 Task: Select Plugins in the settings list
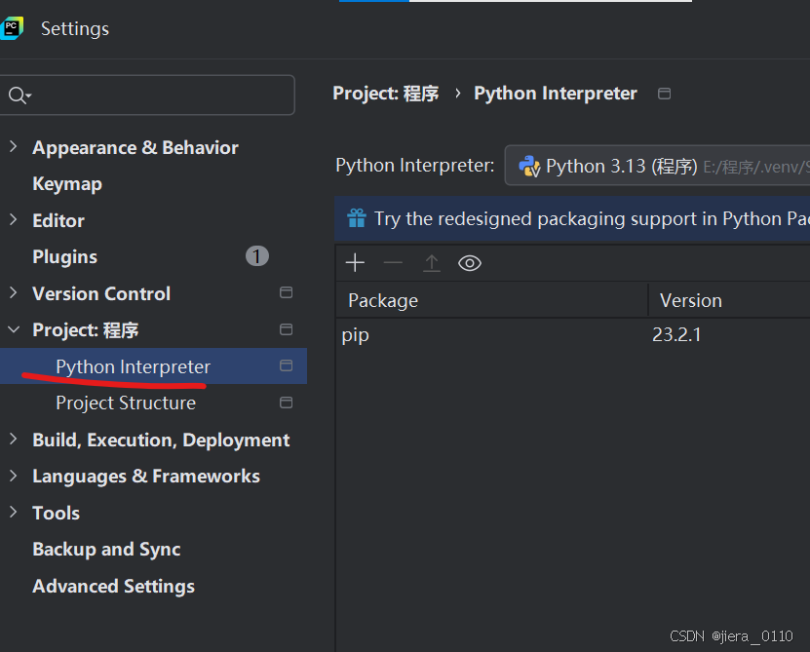click(64, 257)
